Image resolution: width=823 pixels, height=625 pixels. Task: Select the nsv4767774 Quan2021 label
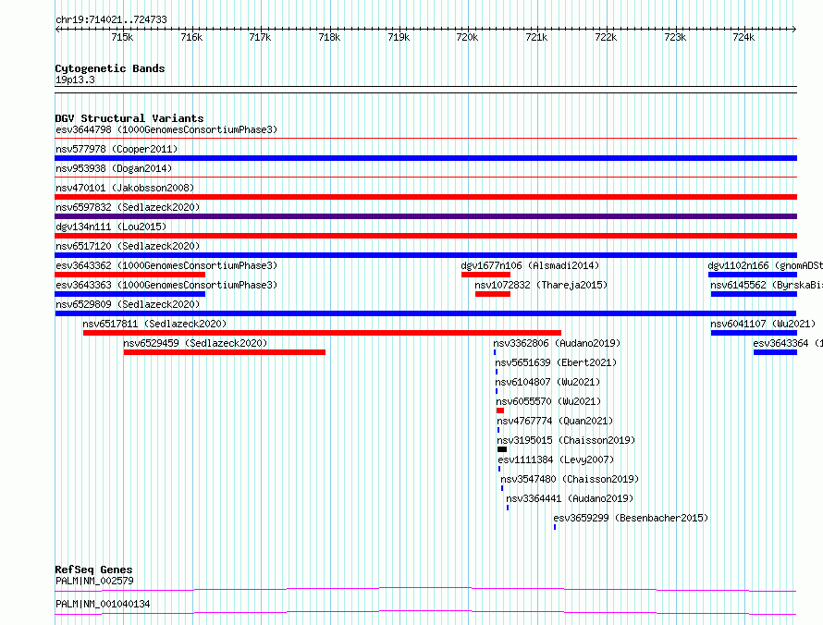click(x=555, y=421)
